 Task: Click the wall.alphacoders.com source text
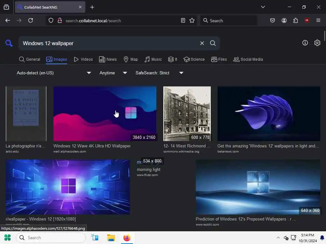pyautogui.click(x=70, y=152)
